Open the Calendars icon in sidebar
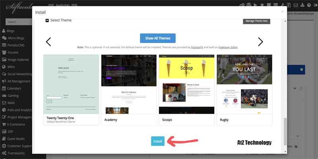 (4, 88)
